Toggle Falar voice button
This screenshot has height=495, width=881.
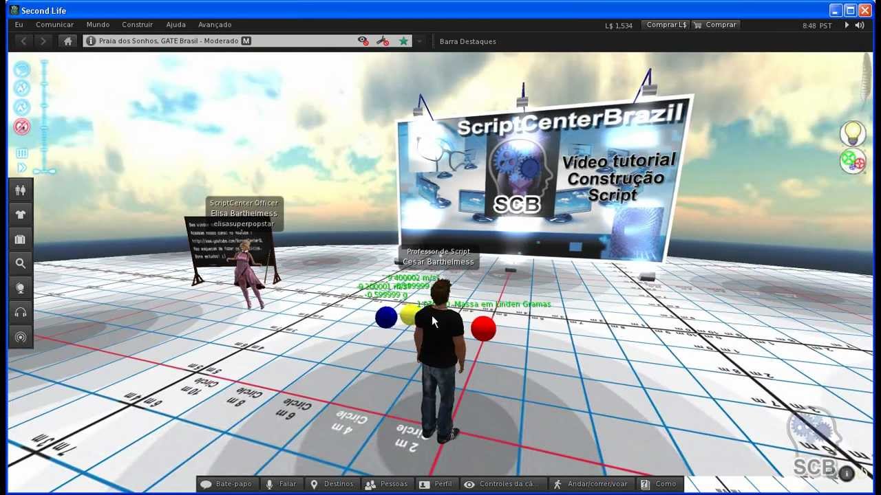[282, 484]
